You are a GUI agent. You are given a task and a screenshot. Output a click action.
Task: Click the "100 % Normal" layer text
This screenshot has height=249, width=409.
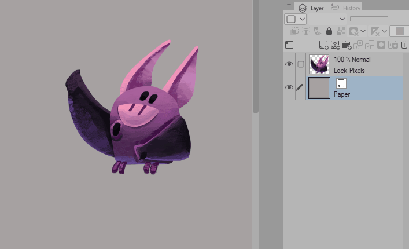coord(352,60)
